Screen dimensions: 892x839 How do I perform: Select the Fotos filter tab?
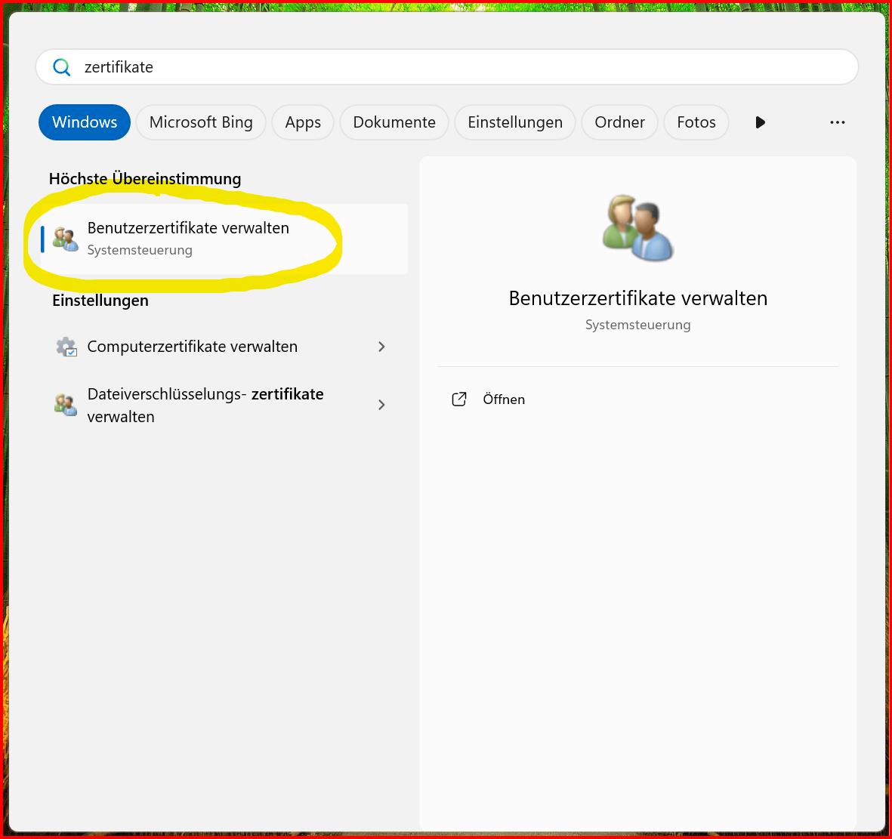(x=696, y=122)
